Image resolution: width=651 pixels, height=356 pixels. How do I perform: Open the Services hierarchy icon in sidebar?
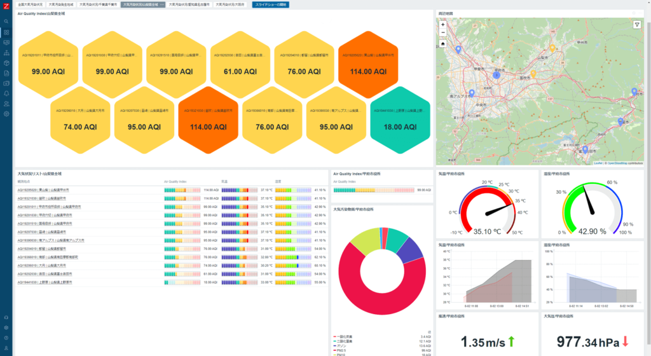pyautogui.click(x=6, y=53)
